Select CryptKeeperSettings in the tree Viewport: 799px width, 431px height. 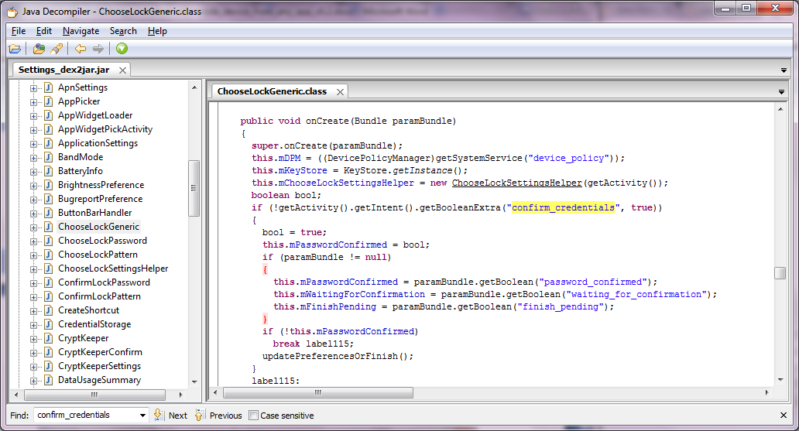click(x=99, y=366)
